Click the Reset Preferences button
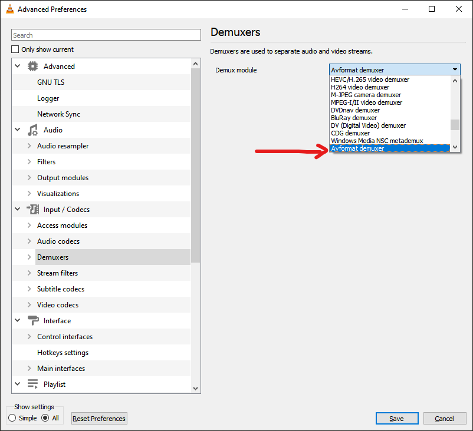473x431 pixels. click(x=99, y=419)
